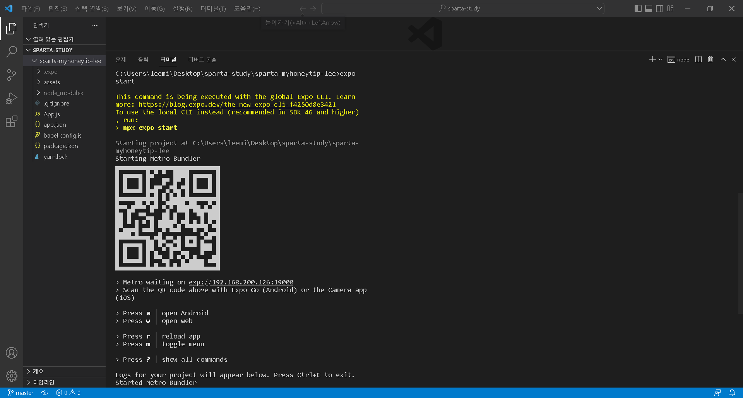Open the blog.expo.dev link in terminal

click(237, 104)
